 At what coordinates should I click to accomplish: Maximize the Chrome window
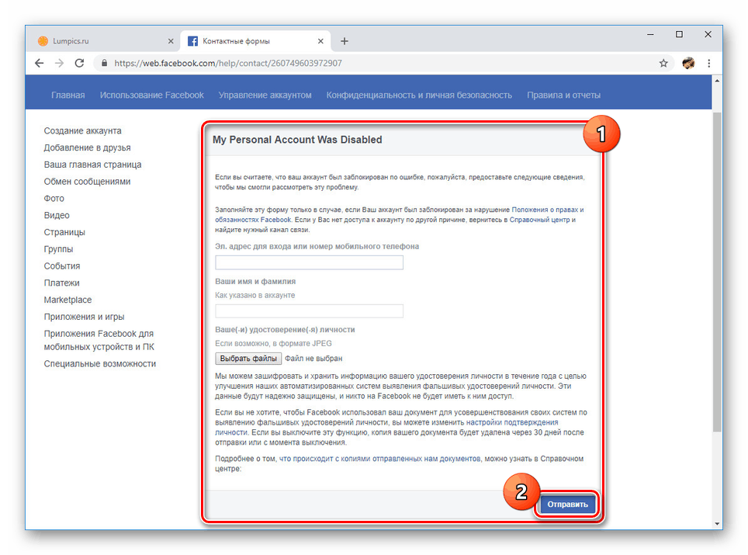click(x=679, y=34)
